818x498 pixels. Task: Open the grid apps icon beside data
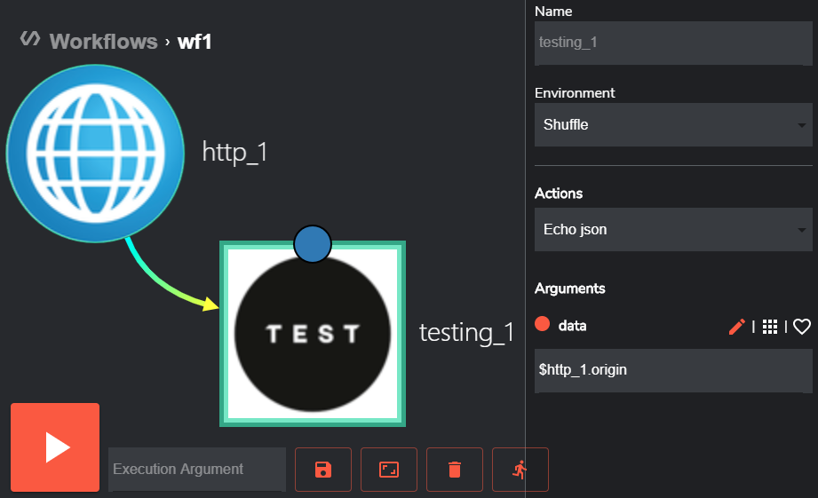point(769,327)
